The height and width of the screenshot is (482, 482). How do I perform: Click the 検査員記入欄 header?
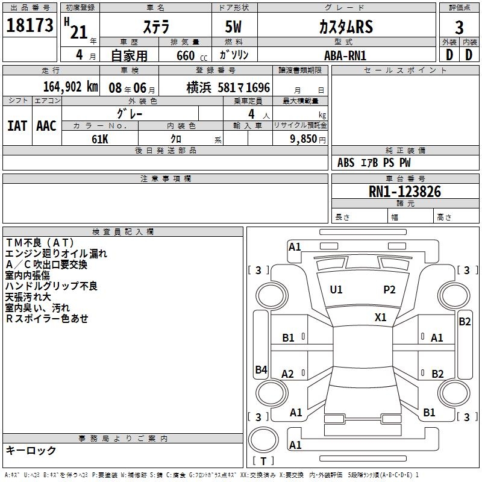[123, 232]
